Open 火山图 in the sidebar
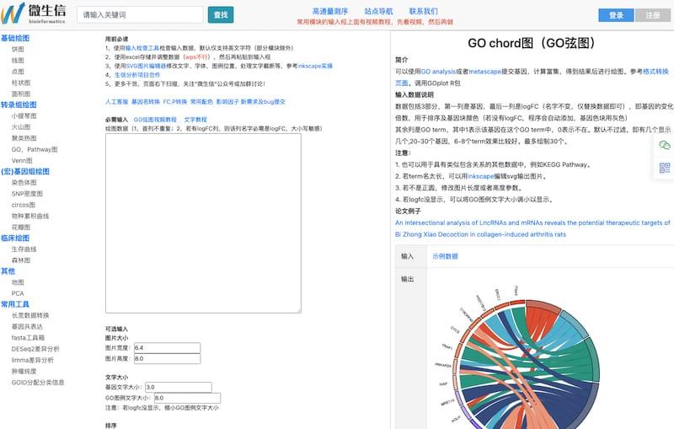Image resolution: width=674 pixels, height=429 pixels. pyautogui.click(x=20, y=126)
